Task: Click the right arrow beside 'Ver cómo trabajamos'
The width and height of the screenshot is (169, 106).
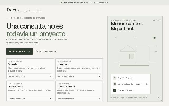Action: click(x=55, y=51)
